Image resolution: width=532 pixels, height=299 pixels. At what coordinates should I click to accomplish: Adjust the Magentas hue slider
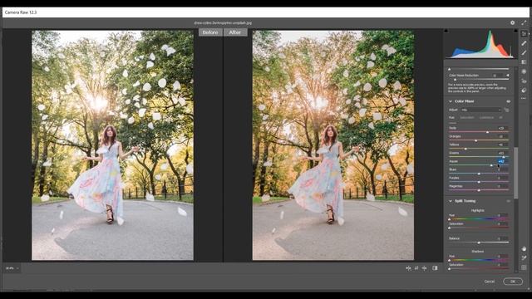pyautogui.click(x=479, y=190)
